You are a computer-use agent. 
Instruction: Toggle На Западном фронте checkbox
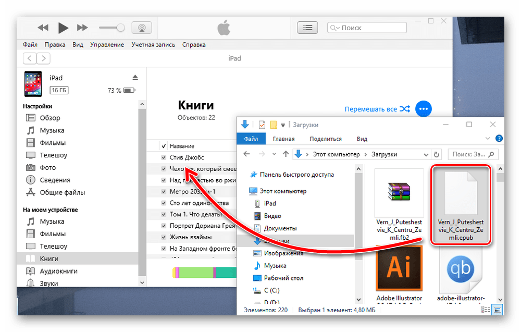(164, 248)
